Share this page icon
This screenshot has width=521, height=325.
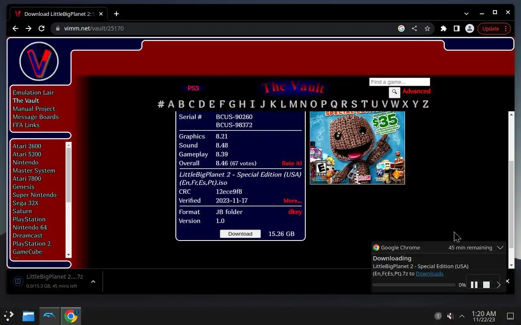pos(414,28)
